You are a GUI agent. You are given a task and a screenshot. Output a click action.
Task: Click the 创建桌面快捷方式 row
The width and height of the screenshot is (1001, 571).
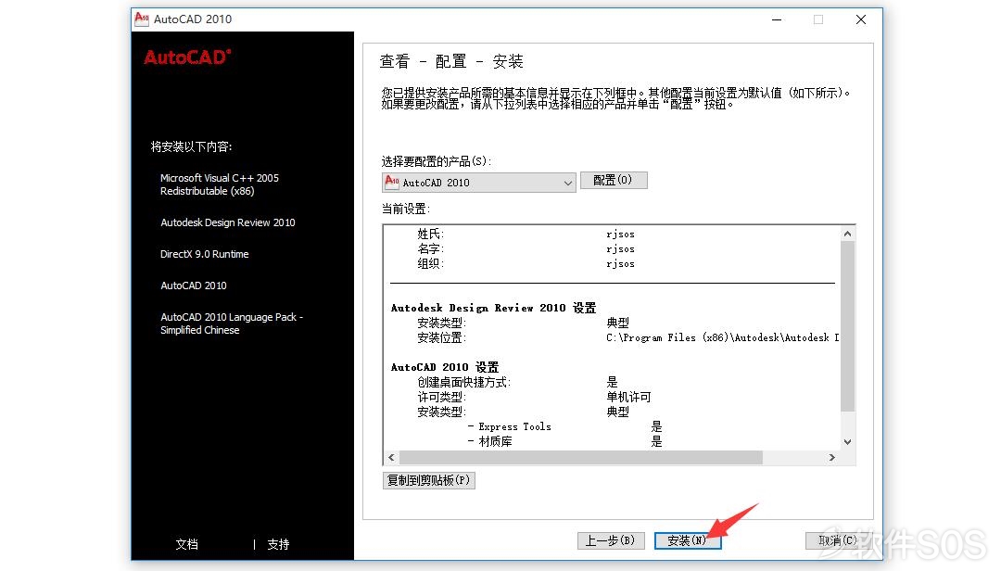[x=517, y=382]
